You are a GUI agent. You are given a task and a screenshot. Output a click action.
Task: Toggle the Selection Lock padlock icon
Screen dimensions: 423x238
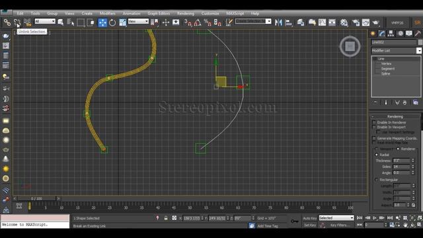click(x=166, y=218)
